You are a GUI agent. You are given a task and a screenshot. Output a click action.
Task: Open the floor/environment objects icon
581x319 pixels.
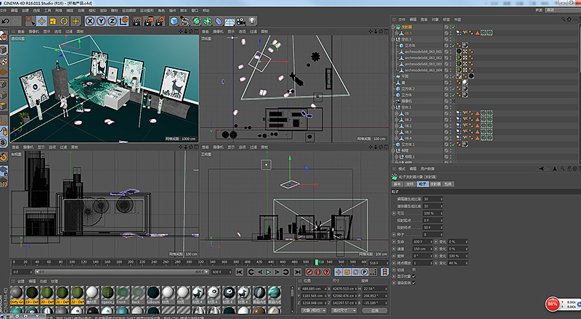(x=229, y=21)
